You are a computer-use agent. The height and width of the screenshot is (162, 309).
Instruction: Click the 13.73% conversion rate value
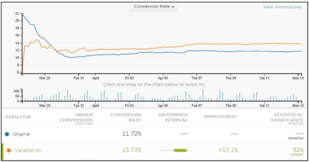132,150
